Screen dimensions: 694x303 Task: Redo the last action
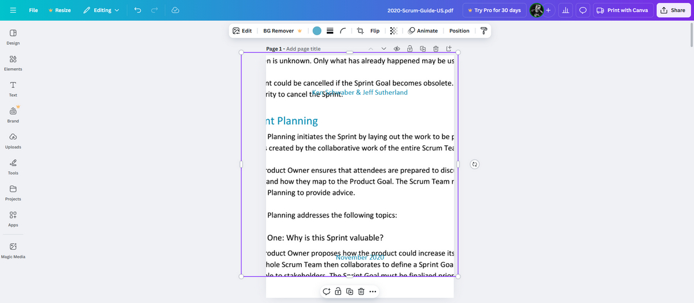[x=154, y=10]
